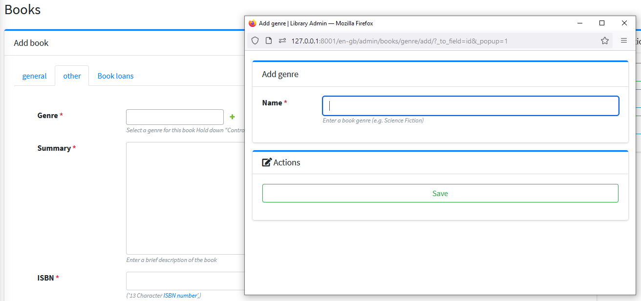Click the ISBN input field
Screen dimensions: 641x301
[185, 281]
